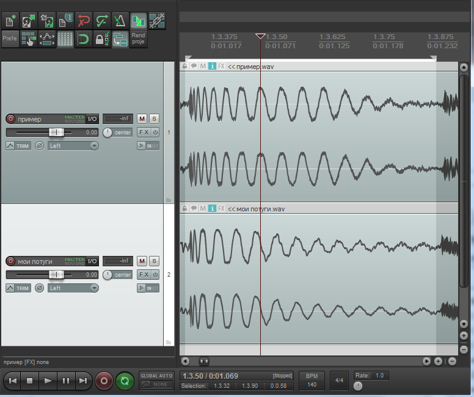The image size is (474, 397).
Task: Toggle grid lines icon in toolbar
Action: (x=65, y=40)
